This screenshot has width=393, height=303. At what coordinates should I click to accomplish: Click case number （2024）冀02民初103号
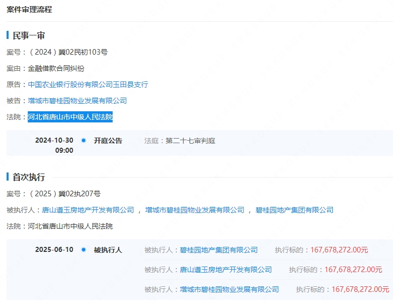(x=68, y=52)
